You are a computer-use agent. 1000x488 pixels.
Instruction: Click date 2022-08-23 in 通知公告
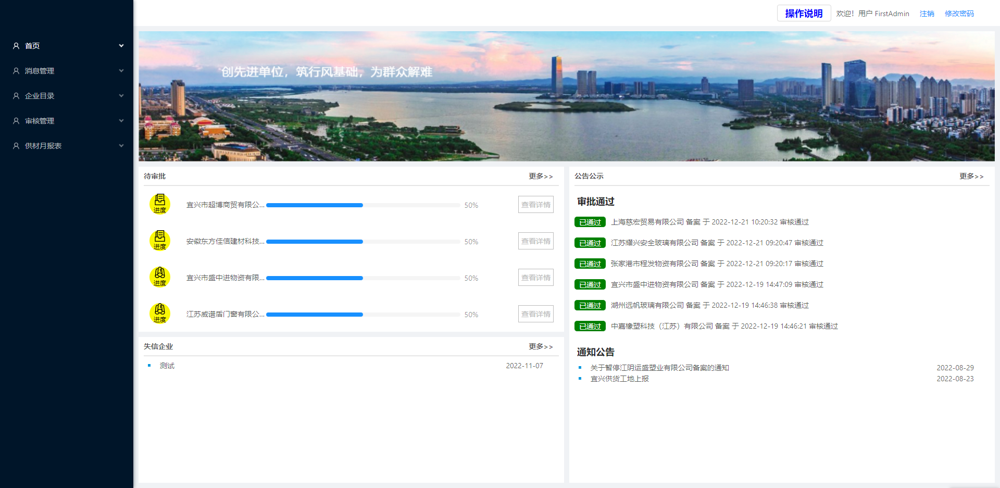(955, 379)
